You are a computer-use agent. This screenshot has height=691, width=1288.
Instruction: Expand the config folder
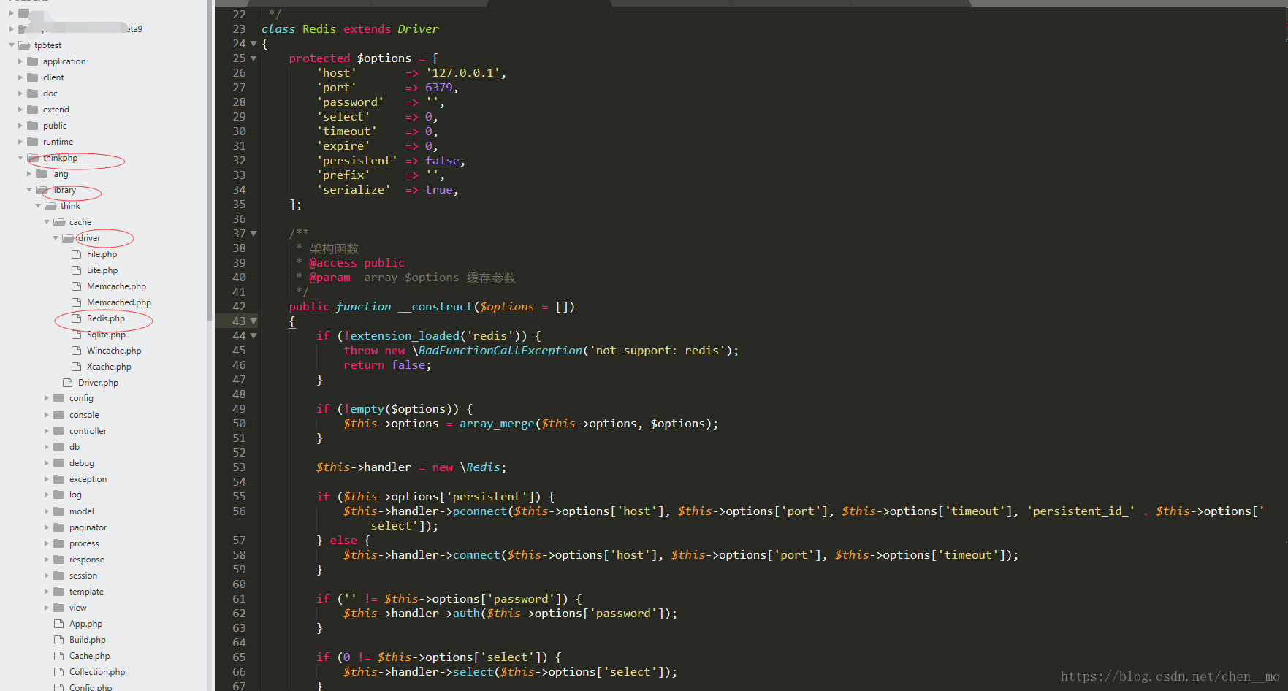[x=46, y=398]
